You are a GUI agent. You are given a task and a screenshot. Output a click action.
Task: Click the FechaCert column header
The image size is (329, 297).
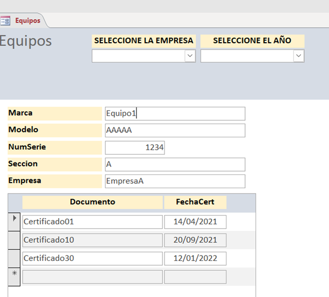[195, 202]
